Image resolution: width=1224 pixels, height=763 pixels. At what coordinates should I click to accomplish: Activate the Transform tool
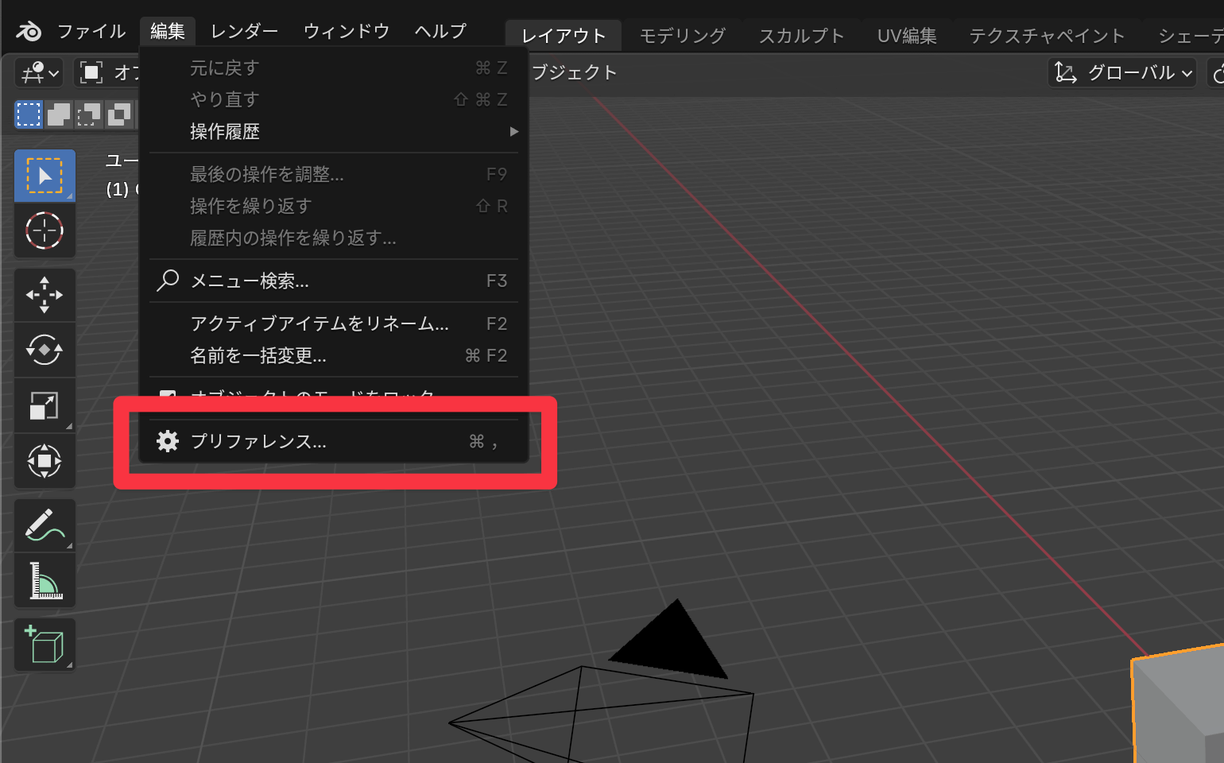tap(45, 461)
